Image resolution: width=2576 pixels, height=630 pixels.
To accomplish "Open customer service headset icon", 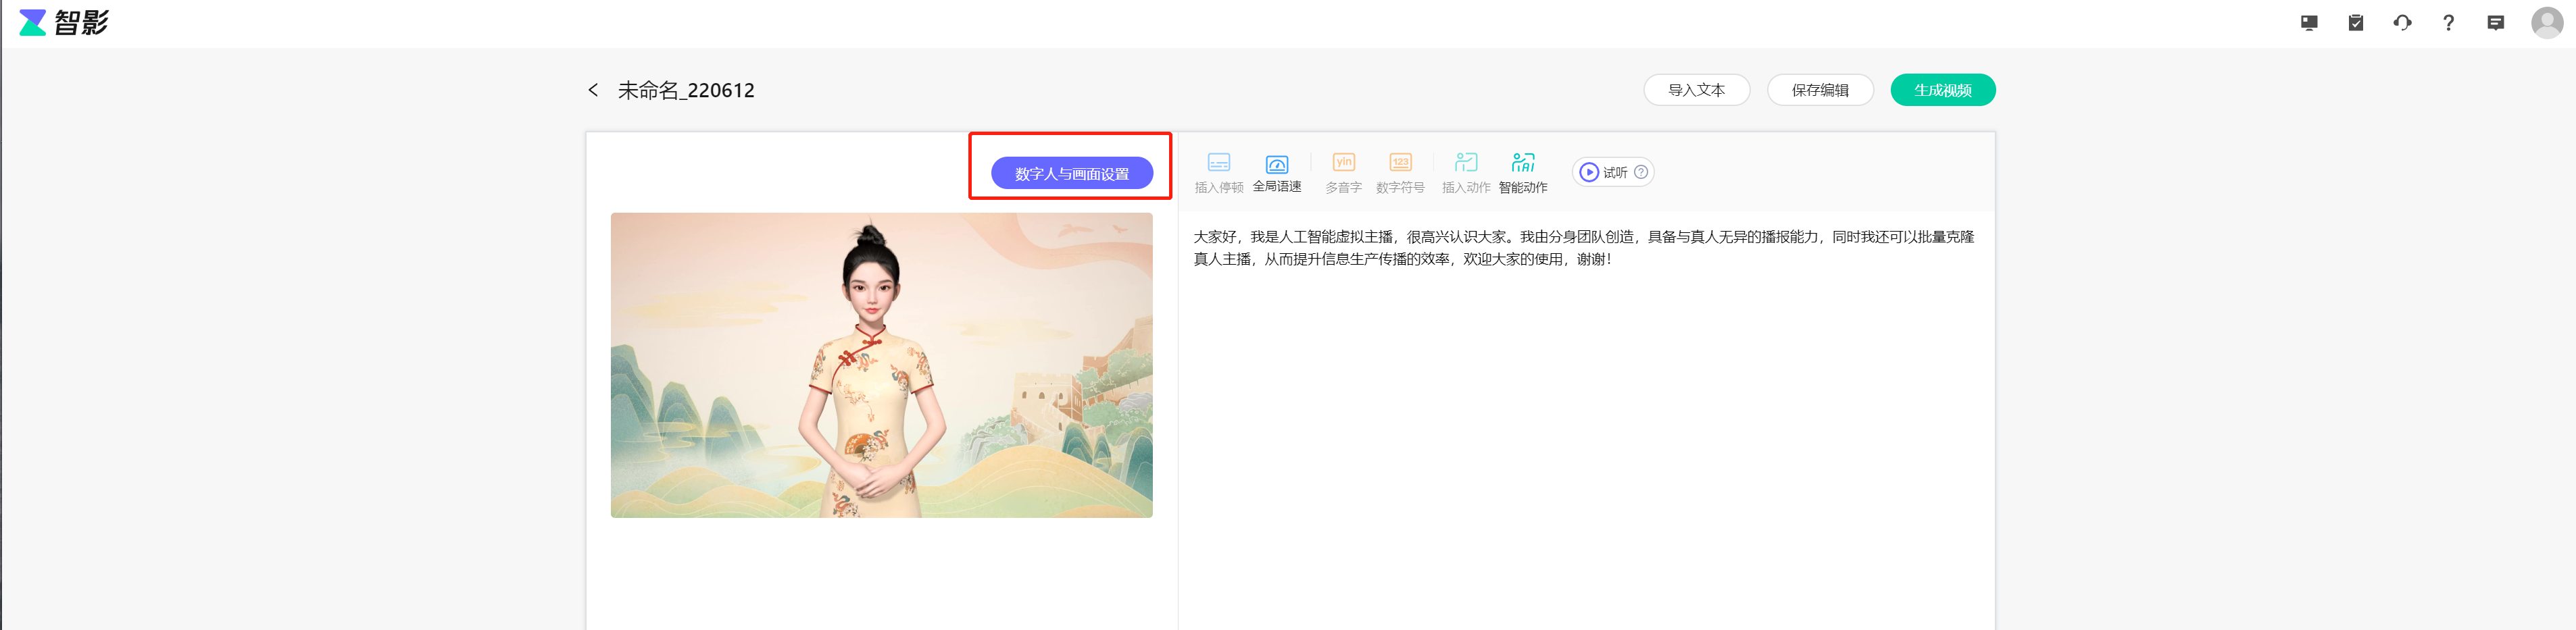I will pos(2402,22).
